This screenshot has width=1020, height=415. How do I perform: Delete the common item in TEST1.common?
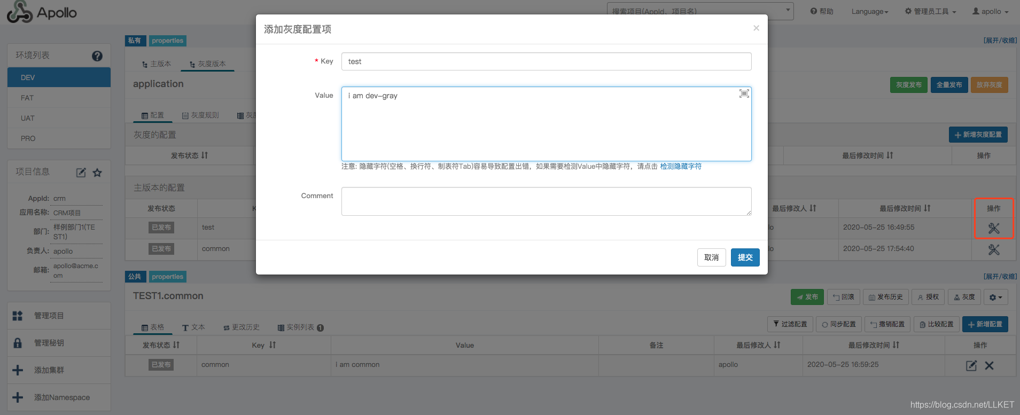pyautogui.click(x=989, y=365)
